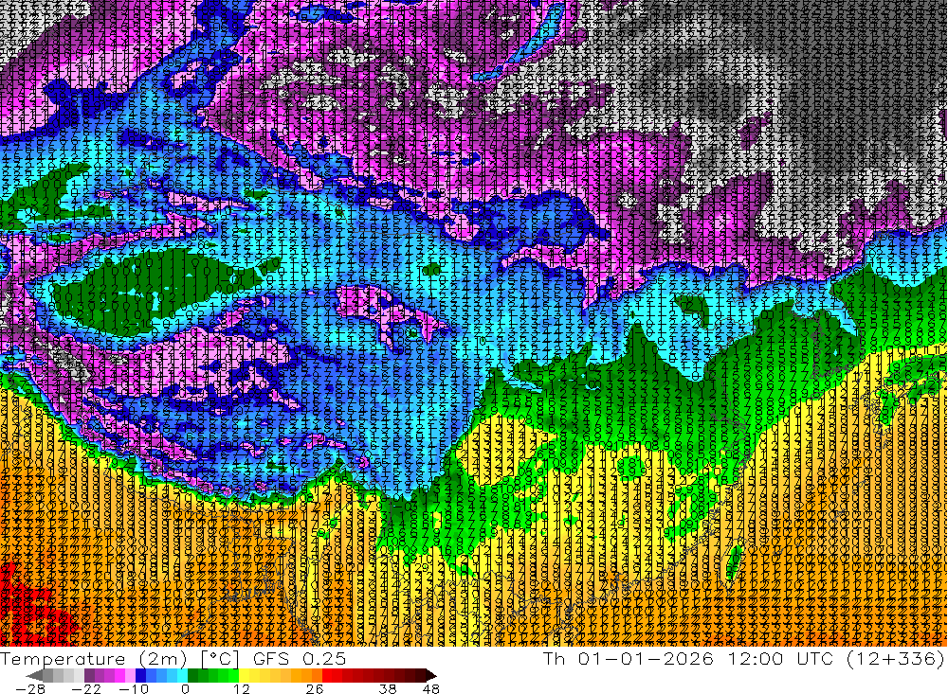Click the 26 legend value
The image size is (948, 694).
click(315, 689)
